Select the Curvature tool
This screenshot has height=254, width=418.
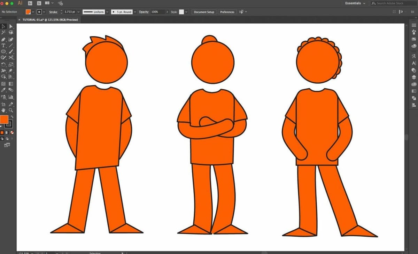[x=11, y=39]
